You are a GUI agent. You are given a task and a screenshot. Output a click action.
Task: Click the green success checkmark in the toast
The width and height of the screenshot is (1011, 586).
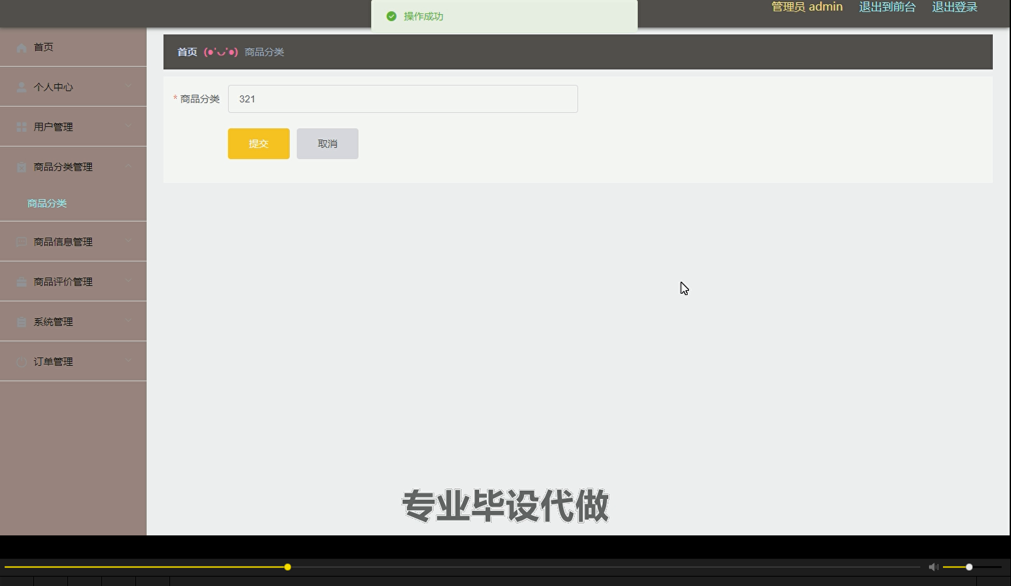391,16
